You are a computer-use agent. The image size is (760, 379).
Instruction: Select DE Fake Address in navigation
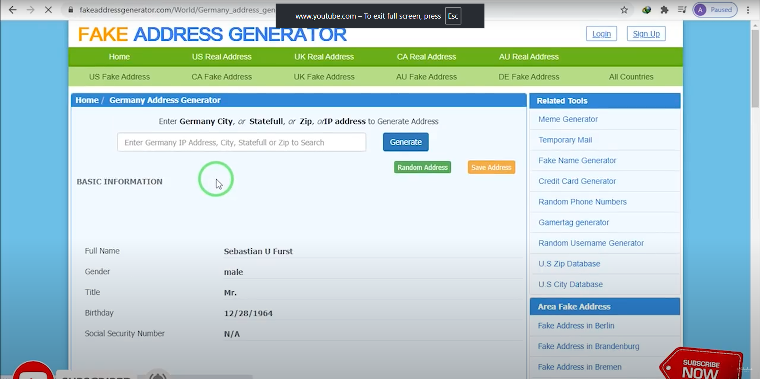point(528,77)
